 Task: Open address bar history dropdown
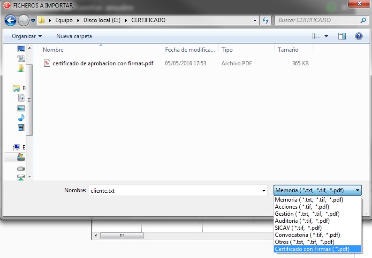[255, 20]
